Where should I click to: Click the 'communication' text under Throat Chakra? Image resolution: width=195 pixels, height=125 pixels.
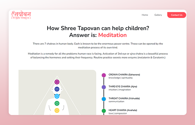[117, 102]
